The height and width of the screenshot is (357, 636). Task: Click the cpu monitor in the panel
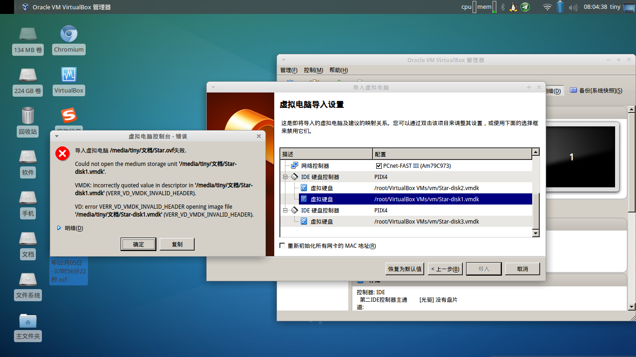coord(468,7)
